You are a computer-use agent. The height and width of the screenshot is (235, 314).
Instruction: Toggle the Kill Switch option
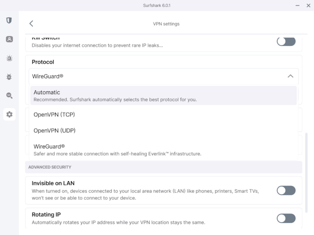pos(286,41)
